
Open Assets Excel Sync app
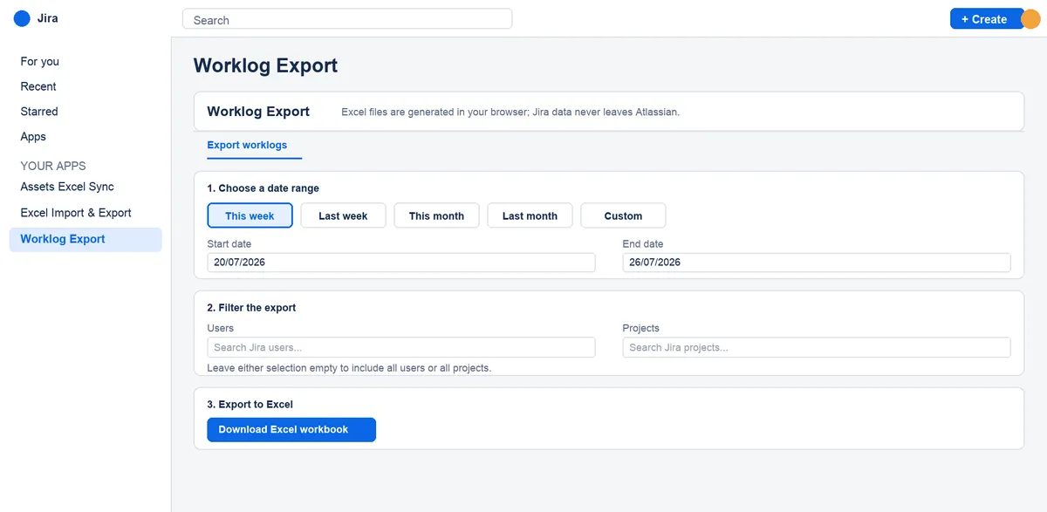67,187
